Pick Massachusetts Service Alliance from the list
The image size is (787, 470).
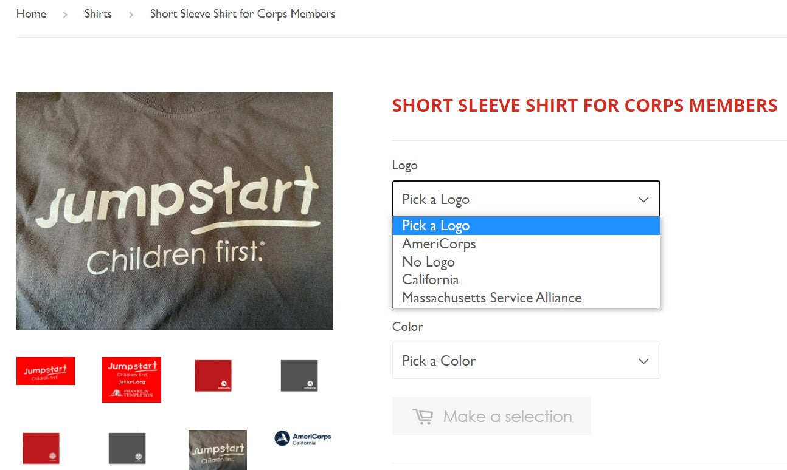pyautogui.click(x=491, y=298)
